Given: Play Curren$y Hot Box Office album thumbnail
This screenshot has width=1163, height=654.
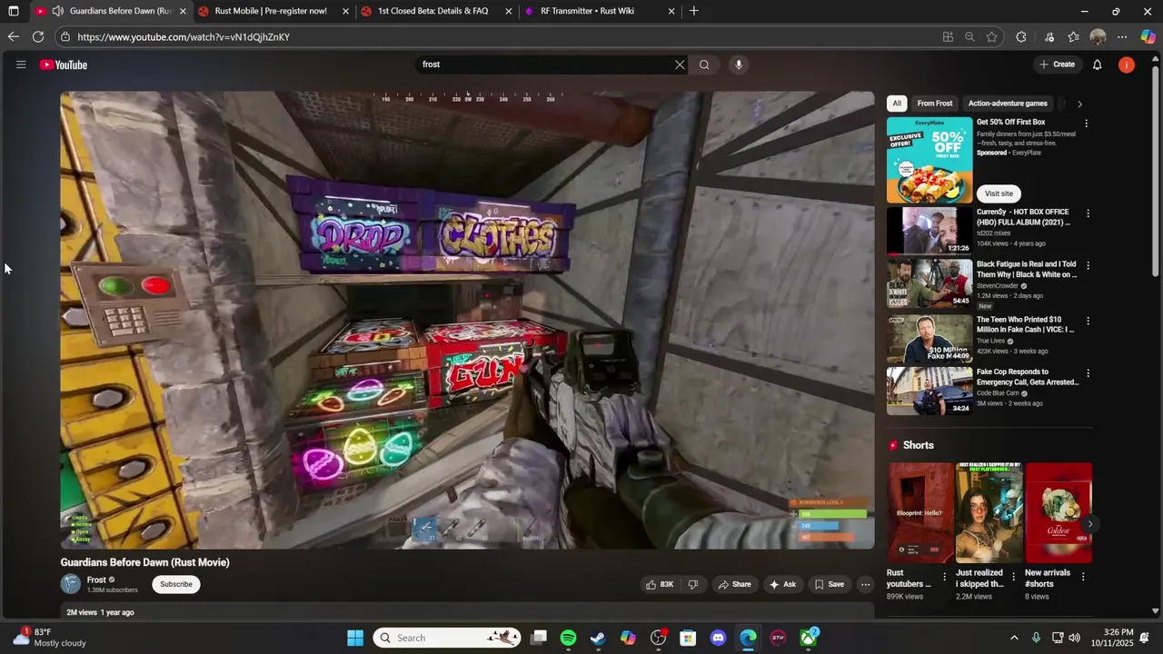Looking at the screenshot, I should pos(929,231).
